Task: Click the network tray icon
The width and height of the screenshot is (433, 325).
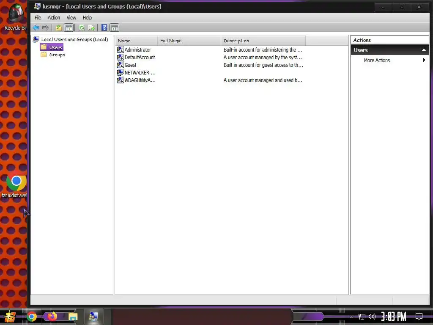Action: 362,317
